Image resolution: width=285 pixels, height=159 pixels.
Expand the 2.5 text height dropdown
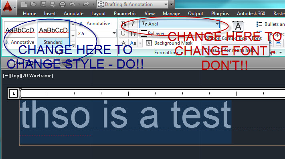coord(114,33)
